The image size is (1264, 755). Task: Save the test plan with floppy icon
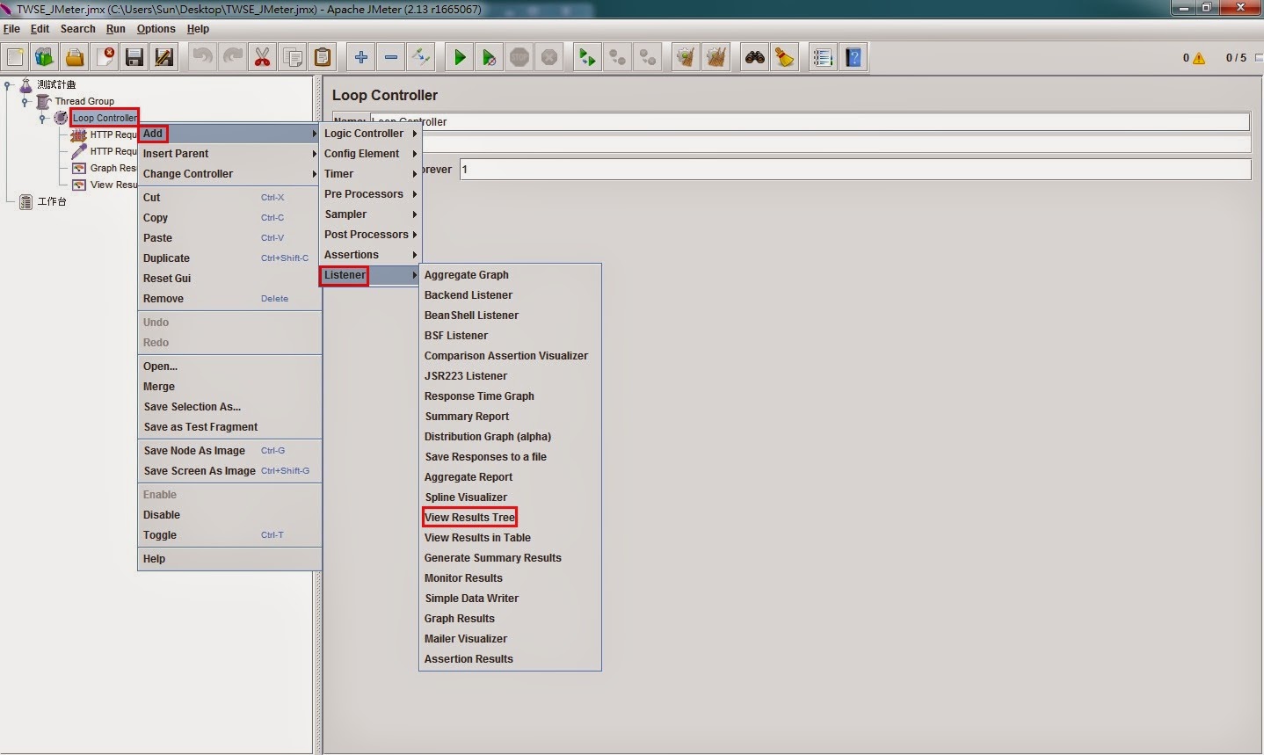click(x=134, y=57)
